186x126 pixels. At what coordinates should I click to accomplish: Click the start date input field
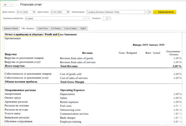coord(24,12)
